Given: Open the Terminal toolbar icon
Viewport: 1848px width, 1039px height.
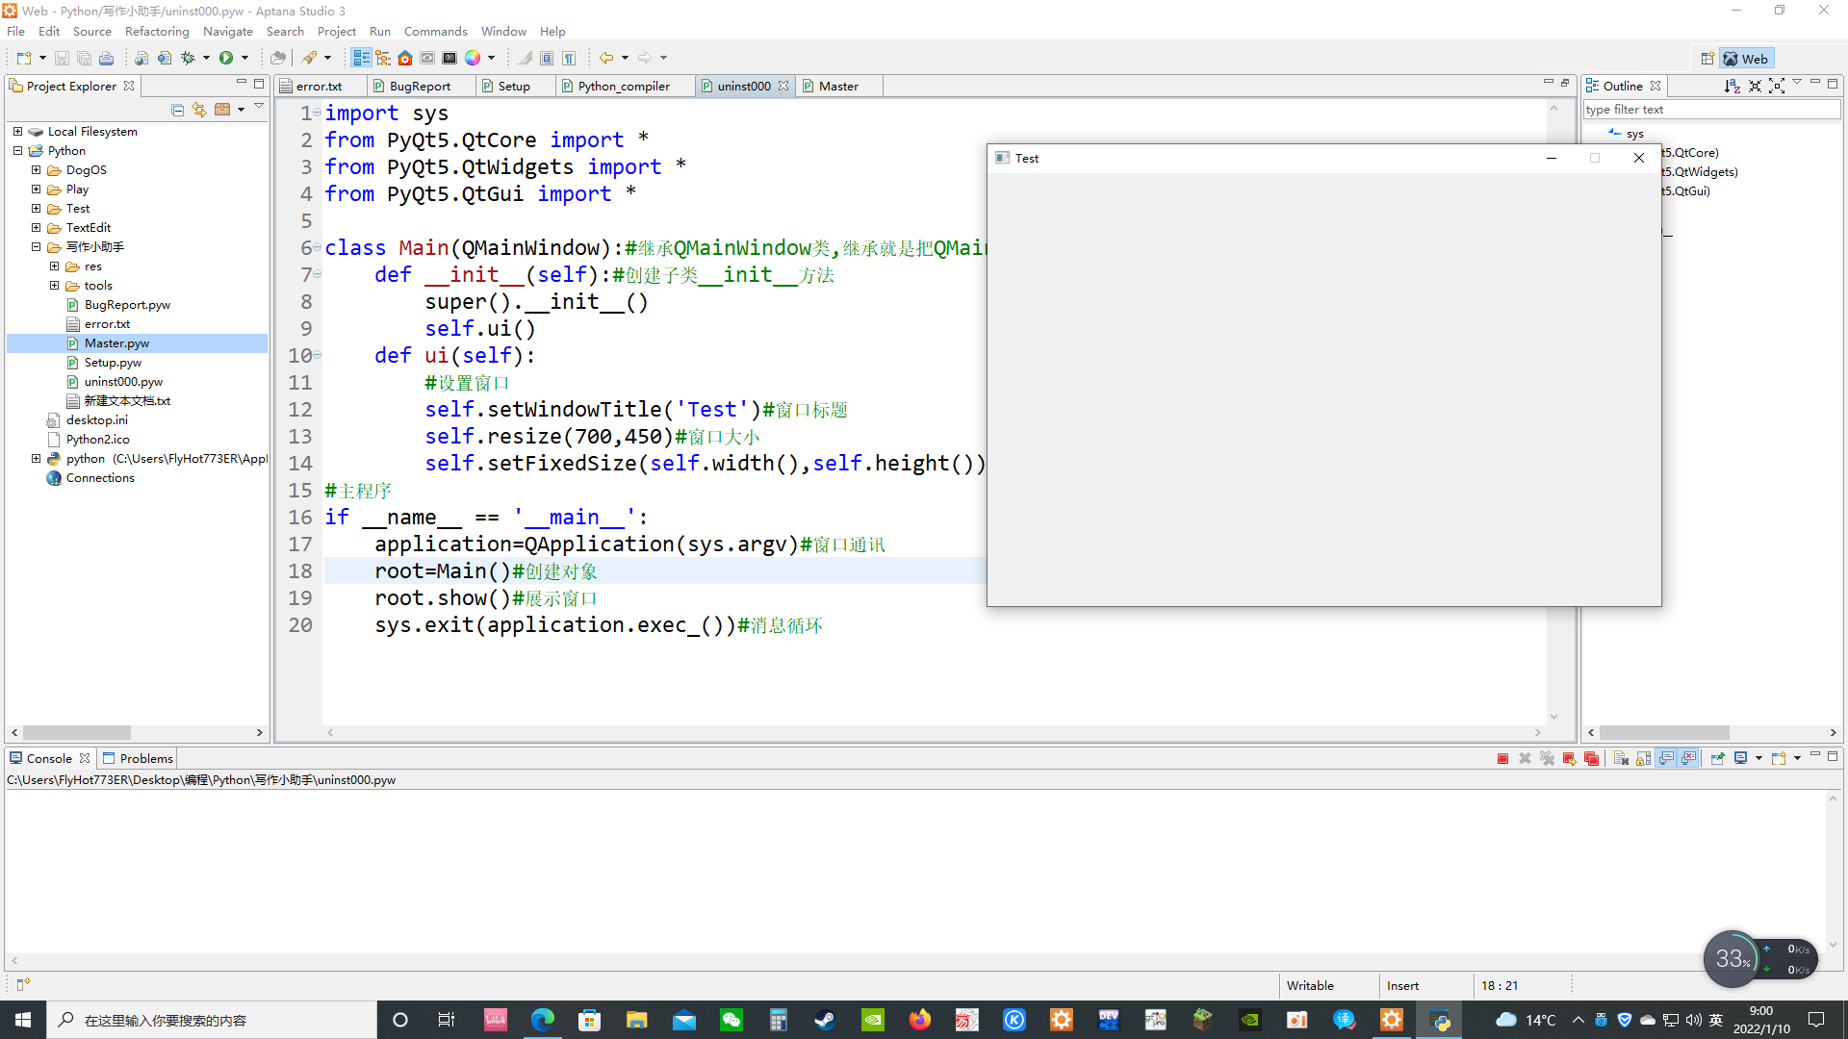Looking at the screenshot, I should (x=449, y=58).
